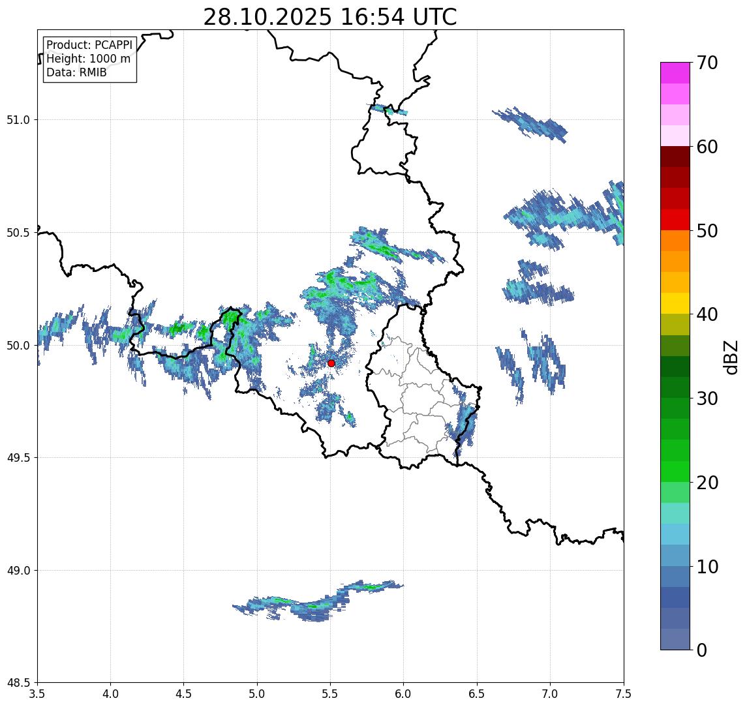Click the latitude axis label '49.5'
The height and width of the screenshot is (707, 747).
coord(18,458)
